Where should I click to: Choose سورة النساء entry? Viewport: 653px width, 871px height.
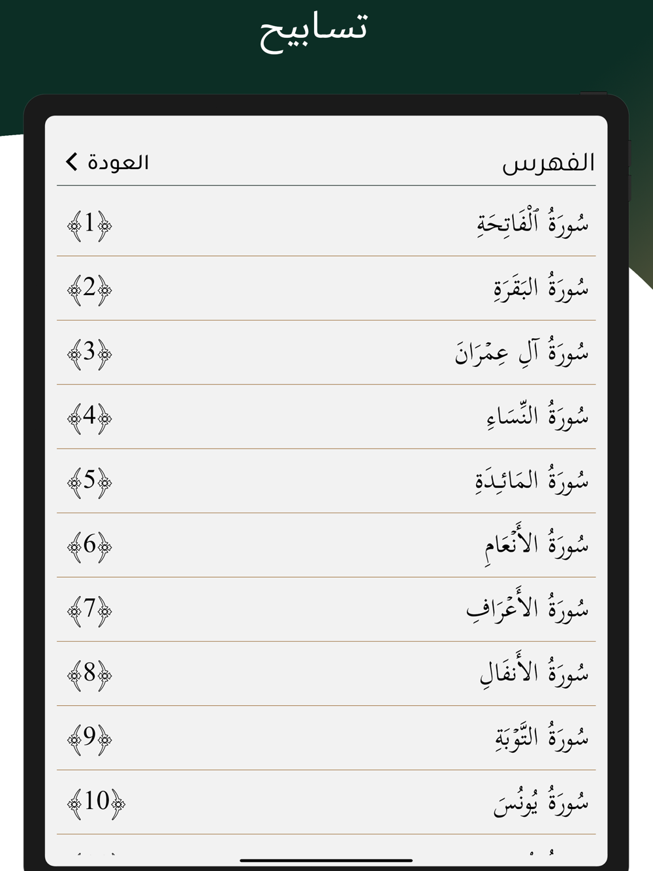pyautogui.click(x=537, y=417)
